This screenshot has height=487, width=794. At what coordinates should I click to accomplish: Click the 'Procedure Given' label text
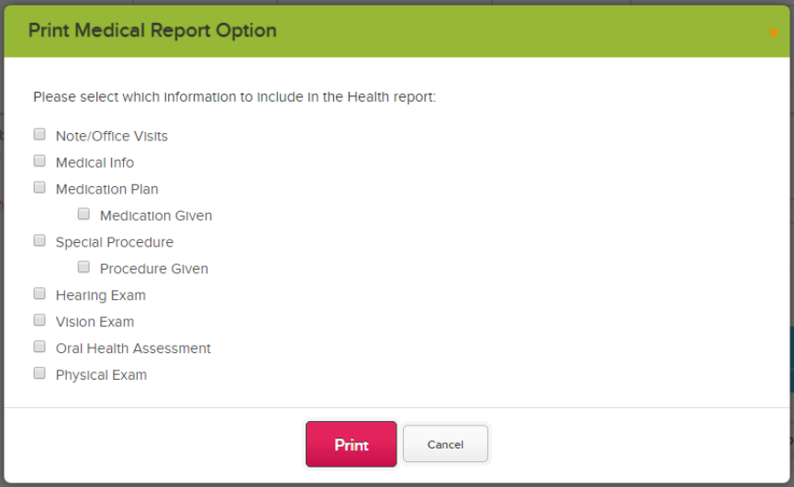(x=154, y=269)
